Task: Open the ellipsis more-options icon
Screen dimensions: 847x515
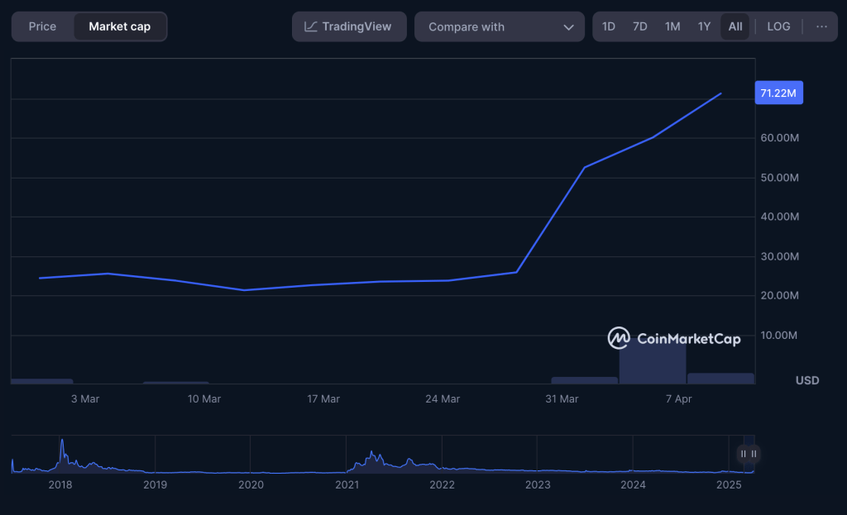Action: (821, 26)
